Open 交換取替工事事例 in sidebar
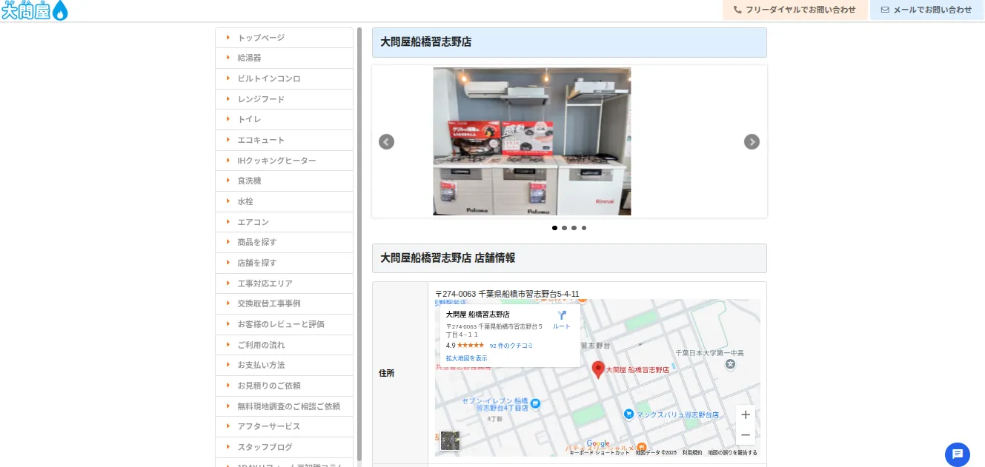The width and height of the screenshot is (985, 467). [x=284, y=303]
